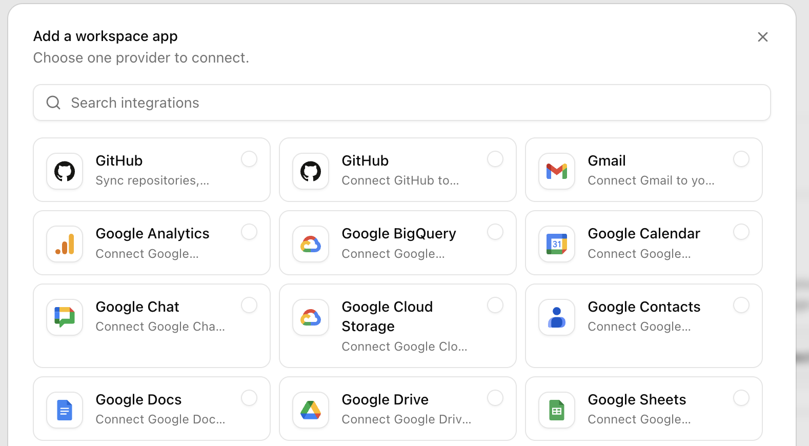Image resolution: width=809 pixels, height=446 pixels.
Task: Click the 'Google Calendar' card title
Action: [x=644, y=234]
